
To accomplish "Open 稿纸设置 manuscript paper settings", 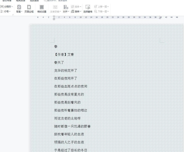I will (x=42, y=9).
